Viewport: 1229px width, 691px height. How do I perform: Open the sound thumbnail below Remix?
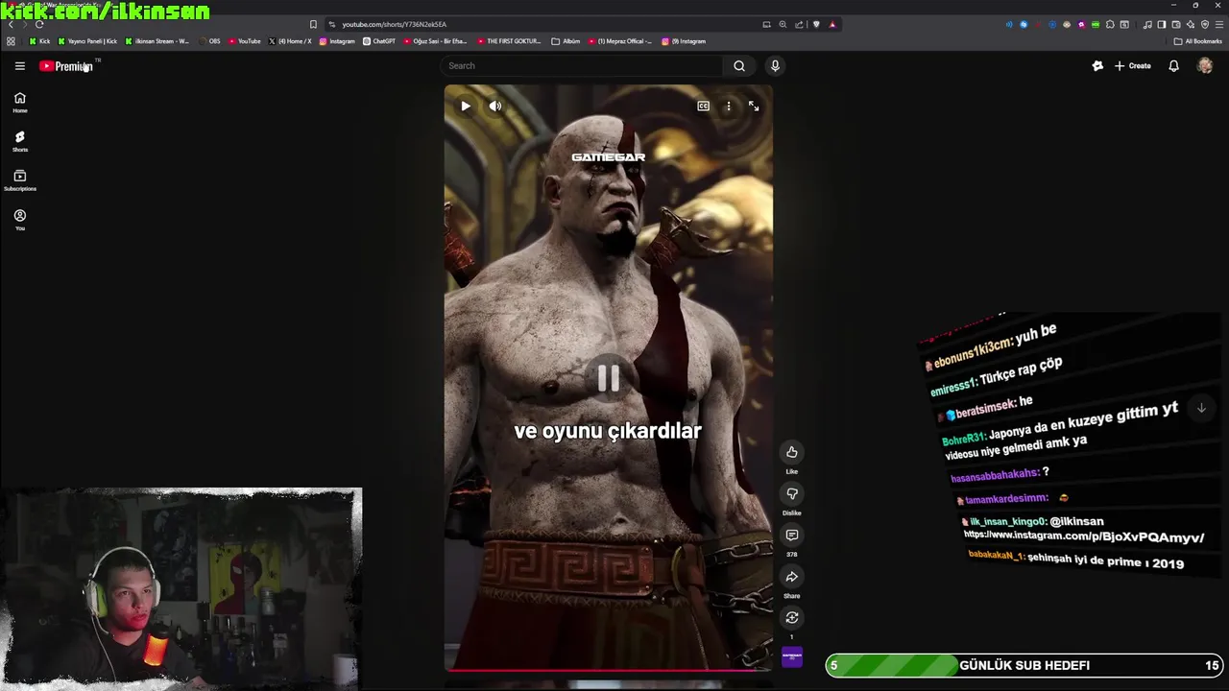[792, 656]
